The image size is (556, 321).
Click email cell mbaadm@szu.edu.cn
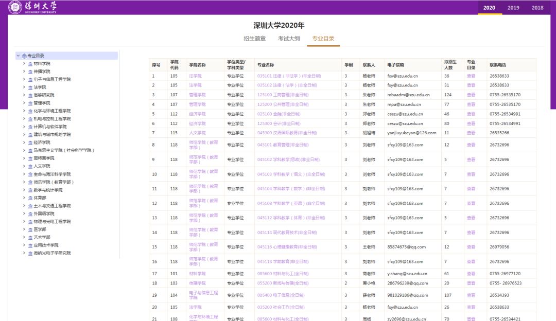(x=408, y=95)
